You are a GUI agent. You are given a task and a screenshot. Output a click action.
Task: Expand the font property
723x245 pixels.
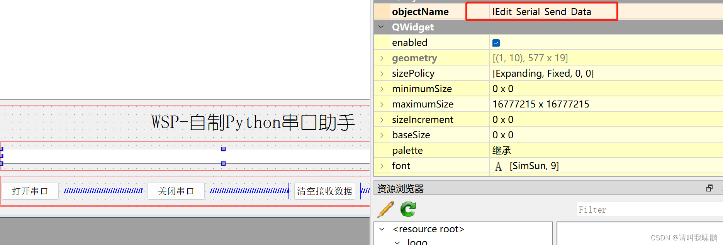pos(382,166)
